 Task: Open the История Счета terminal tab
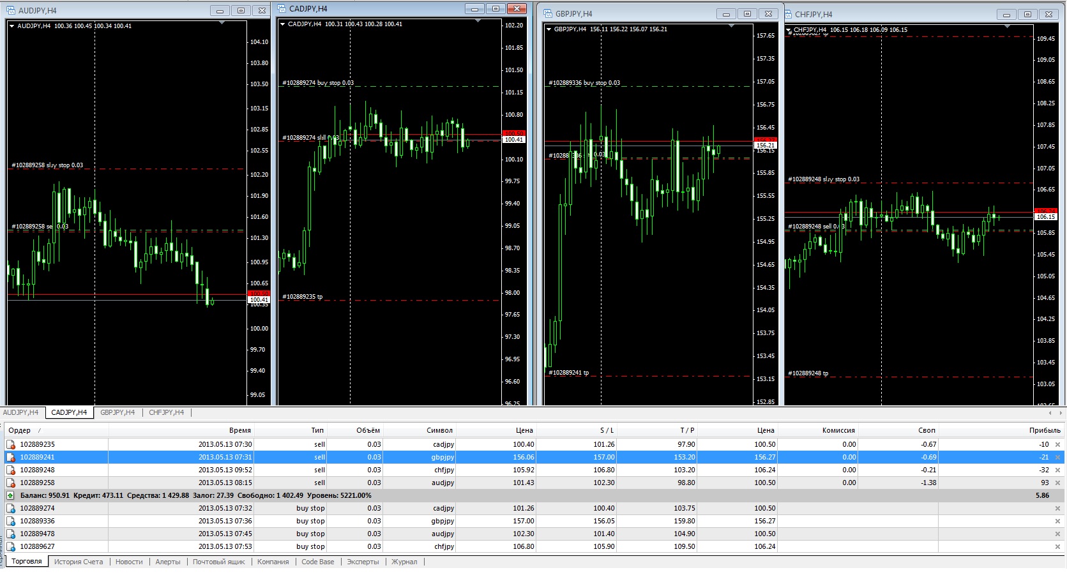(x=79, y=562)
